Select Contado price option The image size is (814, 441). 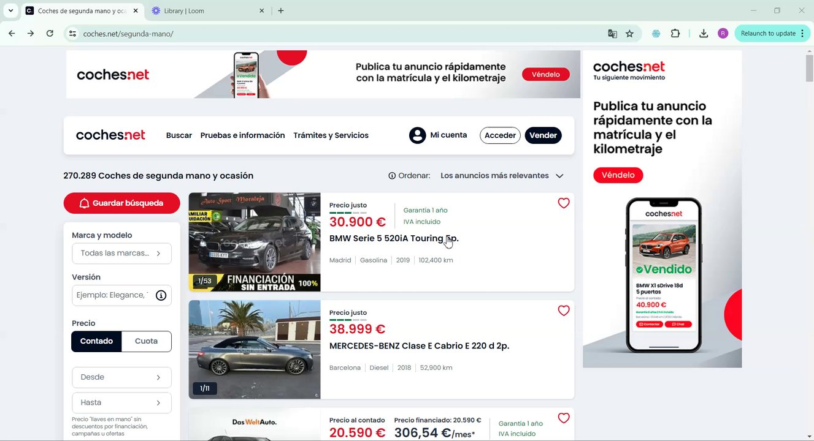click(96, 341)
